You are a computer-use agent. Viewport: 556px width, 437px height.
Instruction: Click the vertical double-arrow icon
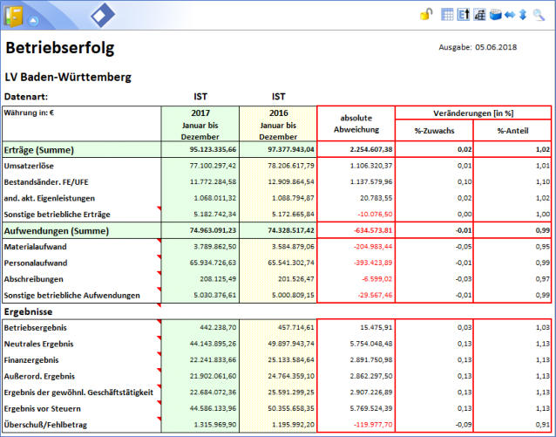(523, 14)
